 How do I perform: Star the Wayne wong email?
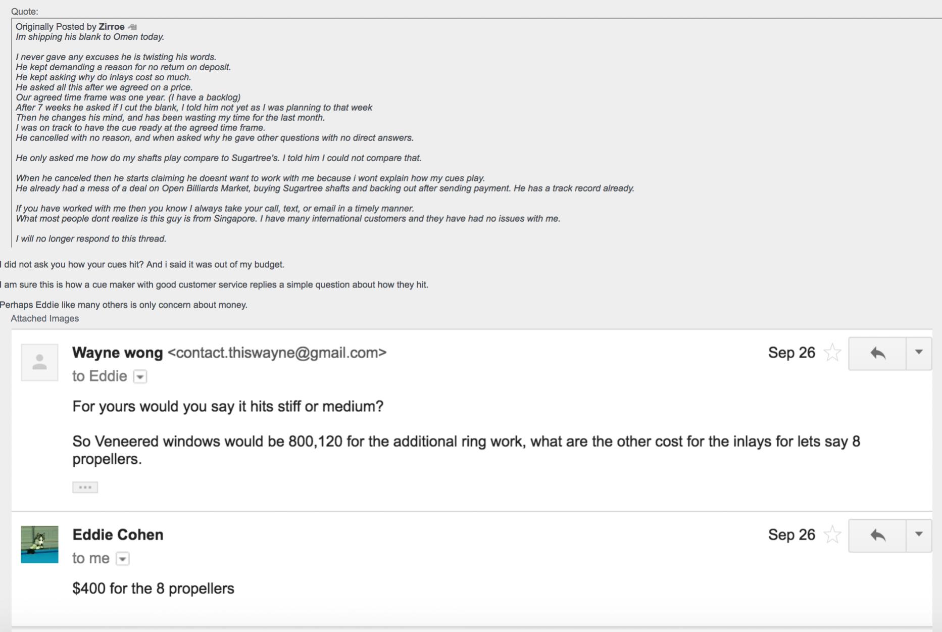[832, 353]
